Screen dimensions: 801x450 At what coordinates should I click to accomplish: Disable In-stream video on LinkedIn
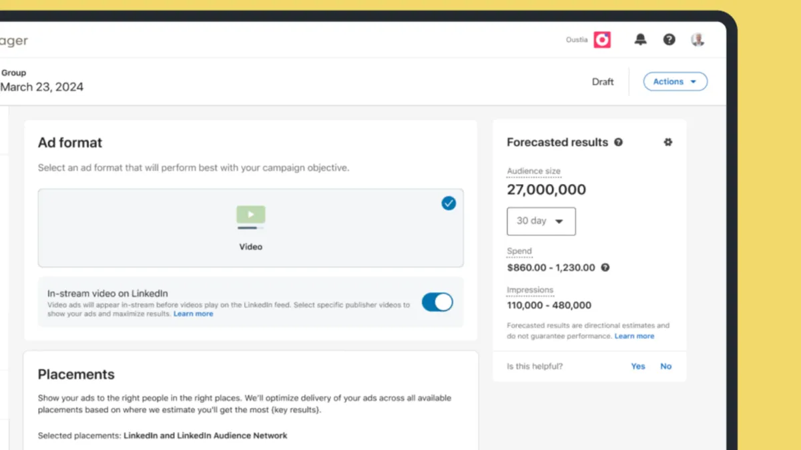coord(437,302)
